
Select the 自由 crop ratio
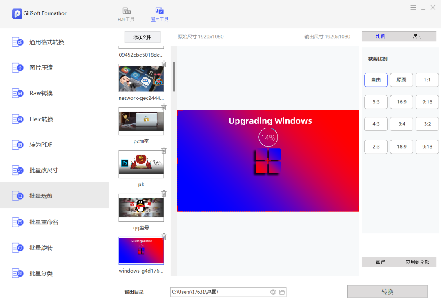point(376,80)
